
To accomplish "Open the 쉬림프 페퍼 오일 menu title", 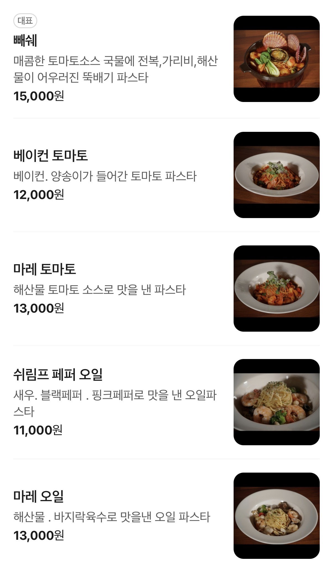I will click(x=58, y=374).
